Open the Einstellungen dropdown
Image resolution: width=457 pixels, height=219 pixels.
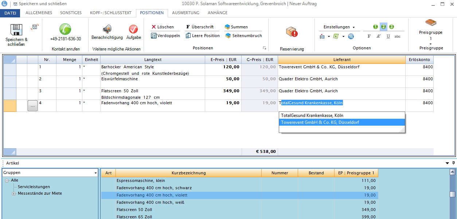339,27
